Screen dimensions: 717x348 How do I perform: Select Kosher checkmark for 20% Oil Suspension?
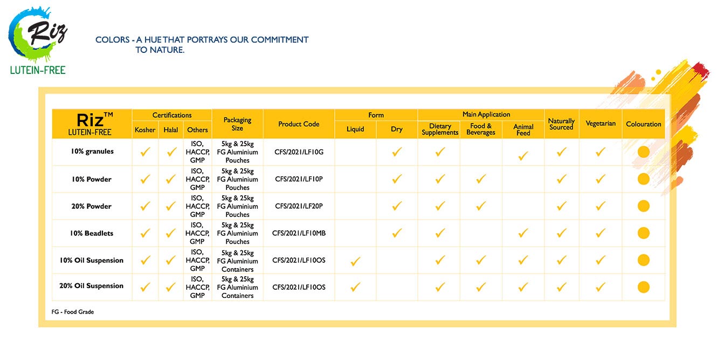[x=145, y=287]
